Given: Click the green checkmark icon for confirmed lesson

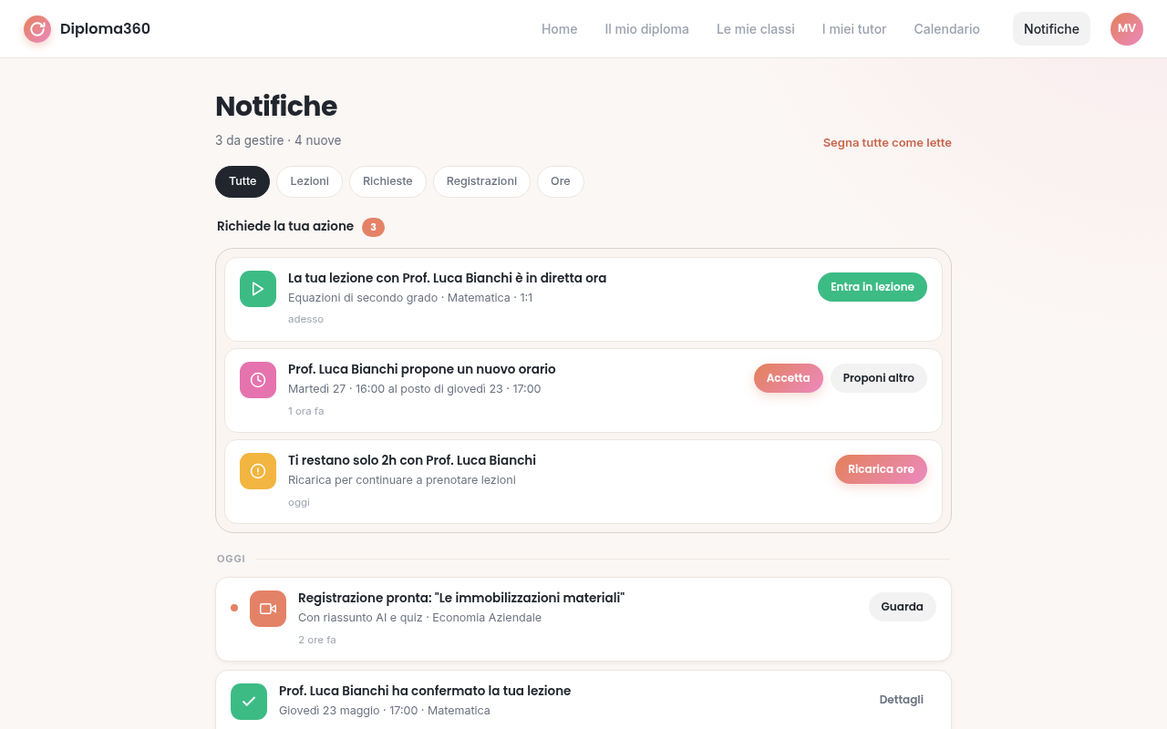Looking at the screenshot, I should 249,702.
